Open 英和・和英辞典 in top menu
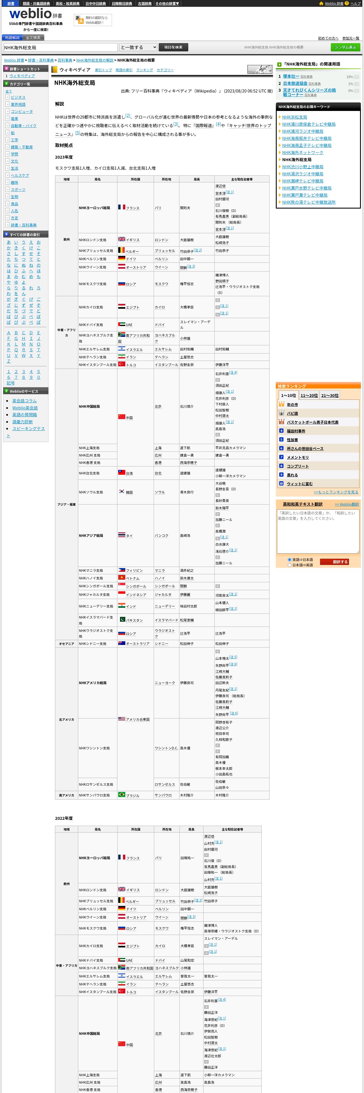This screenshot has height=1093, width=364. [x=67, y=3]
